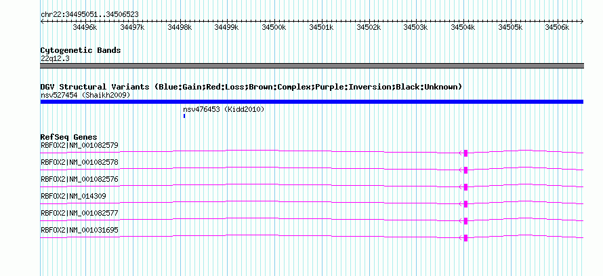Click the DGV Structural Variants track title

pos(251,87)
